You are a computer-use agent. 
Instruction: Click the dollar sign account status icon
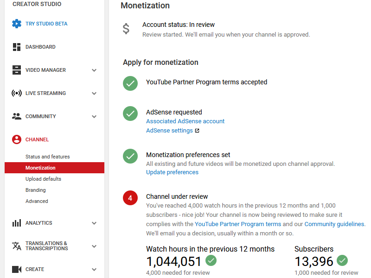point(126,29)
